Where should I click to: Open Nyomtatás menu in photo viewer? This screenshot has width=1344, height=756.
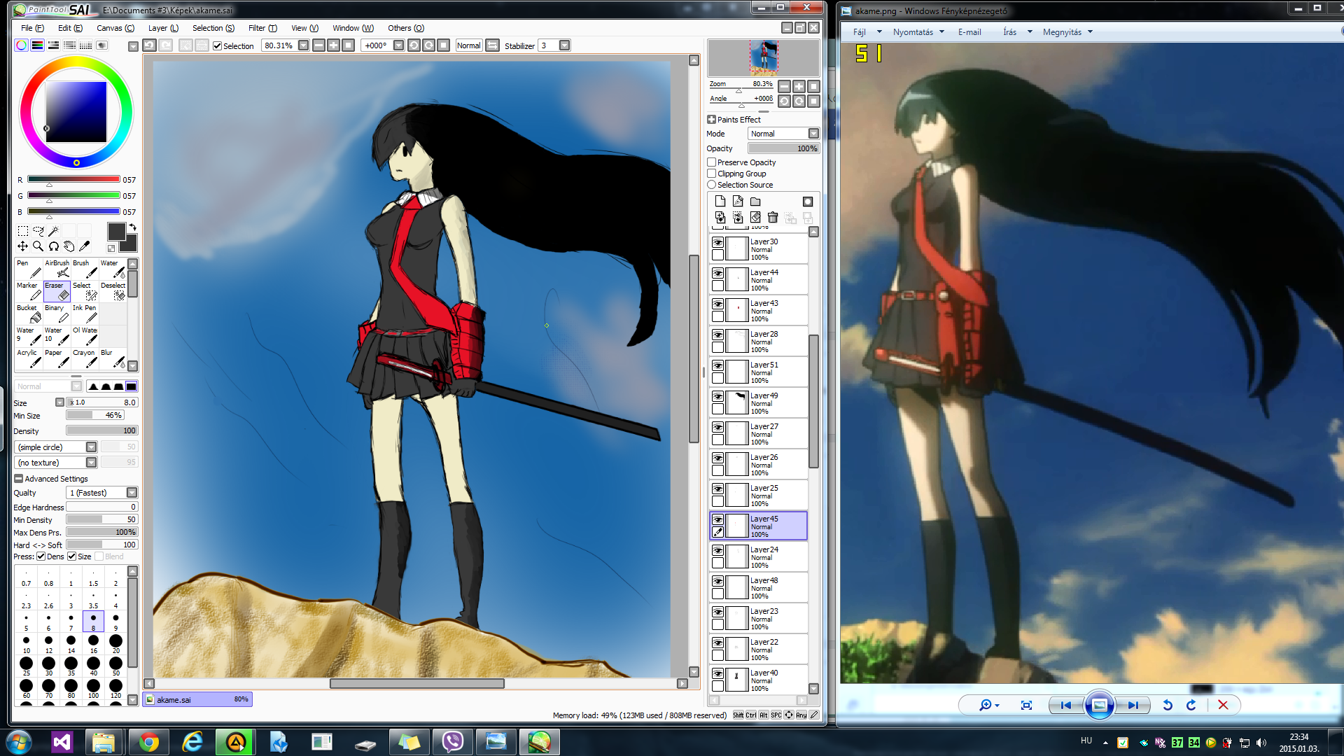pos(918,32)
